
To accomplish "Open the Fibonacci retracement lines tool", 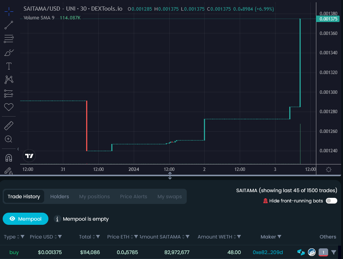I will point(9,39).
